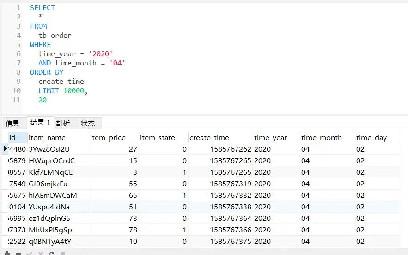Click the time_month column header
The height and width of the screenshot is (255, 408).
pyautogui.click(x=328, y=137)
